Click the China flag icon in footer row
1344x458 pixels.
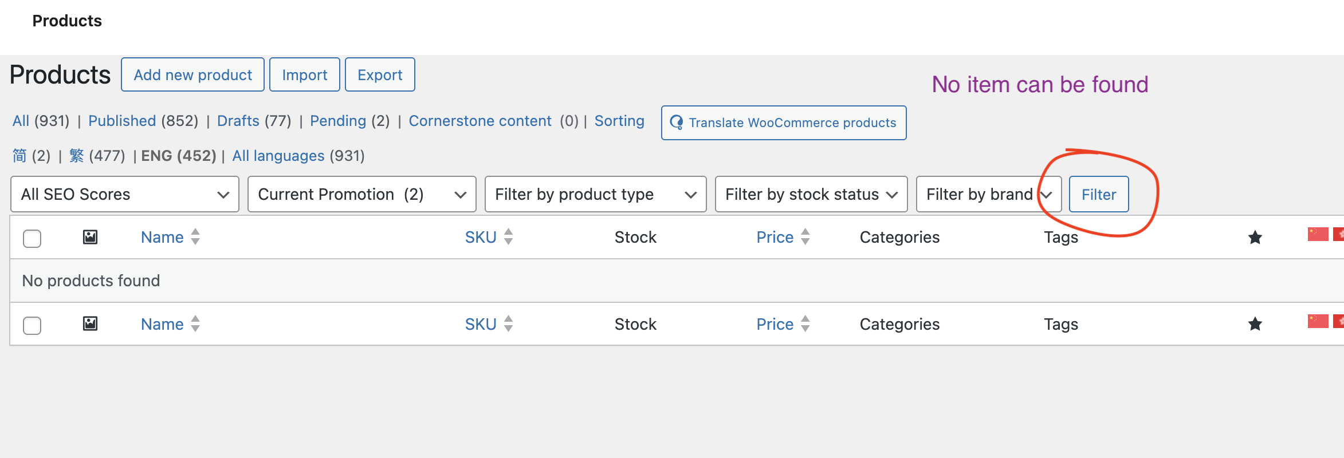click(x=1318, y=321)
